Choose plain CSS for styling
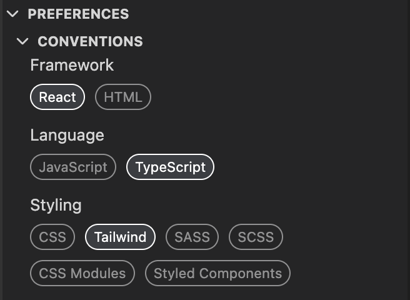 (x=52, y=237)
